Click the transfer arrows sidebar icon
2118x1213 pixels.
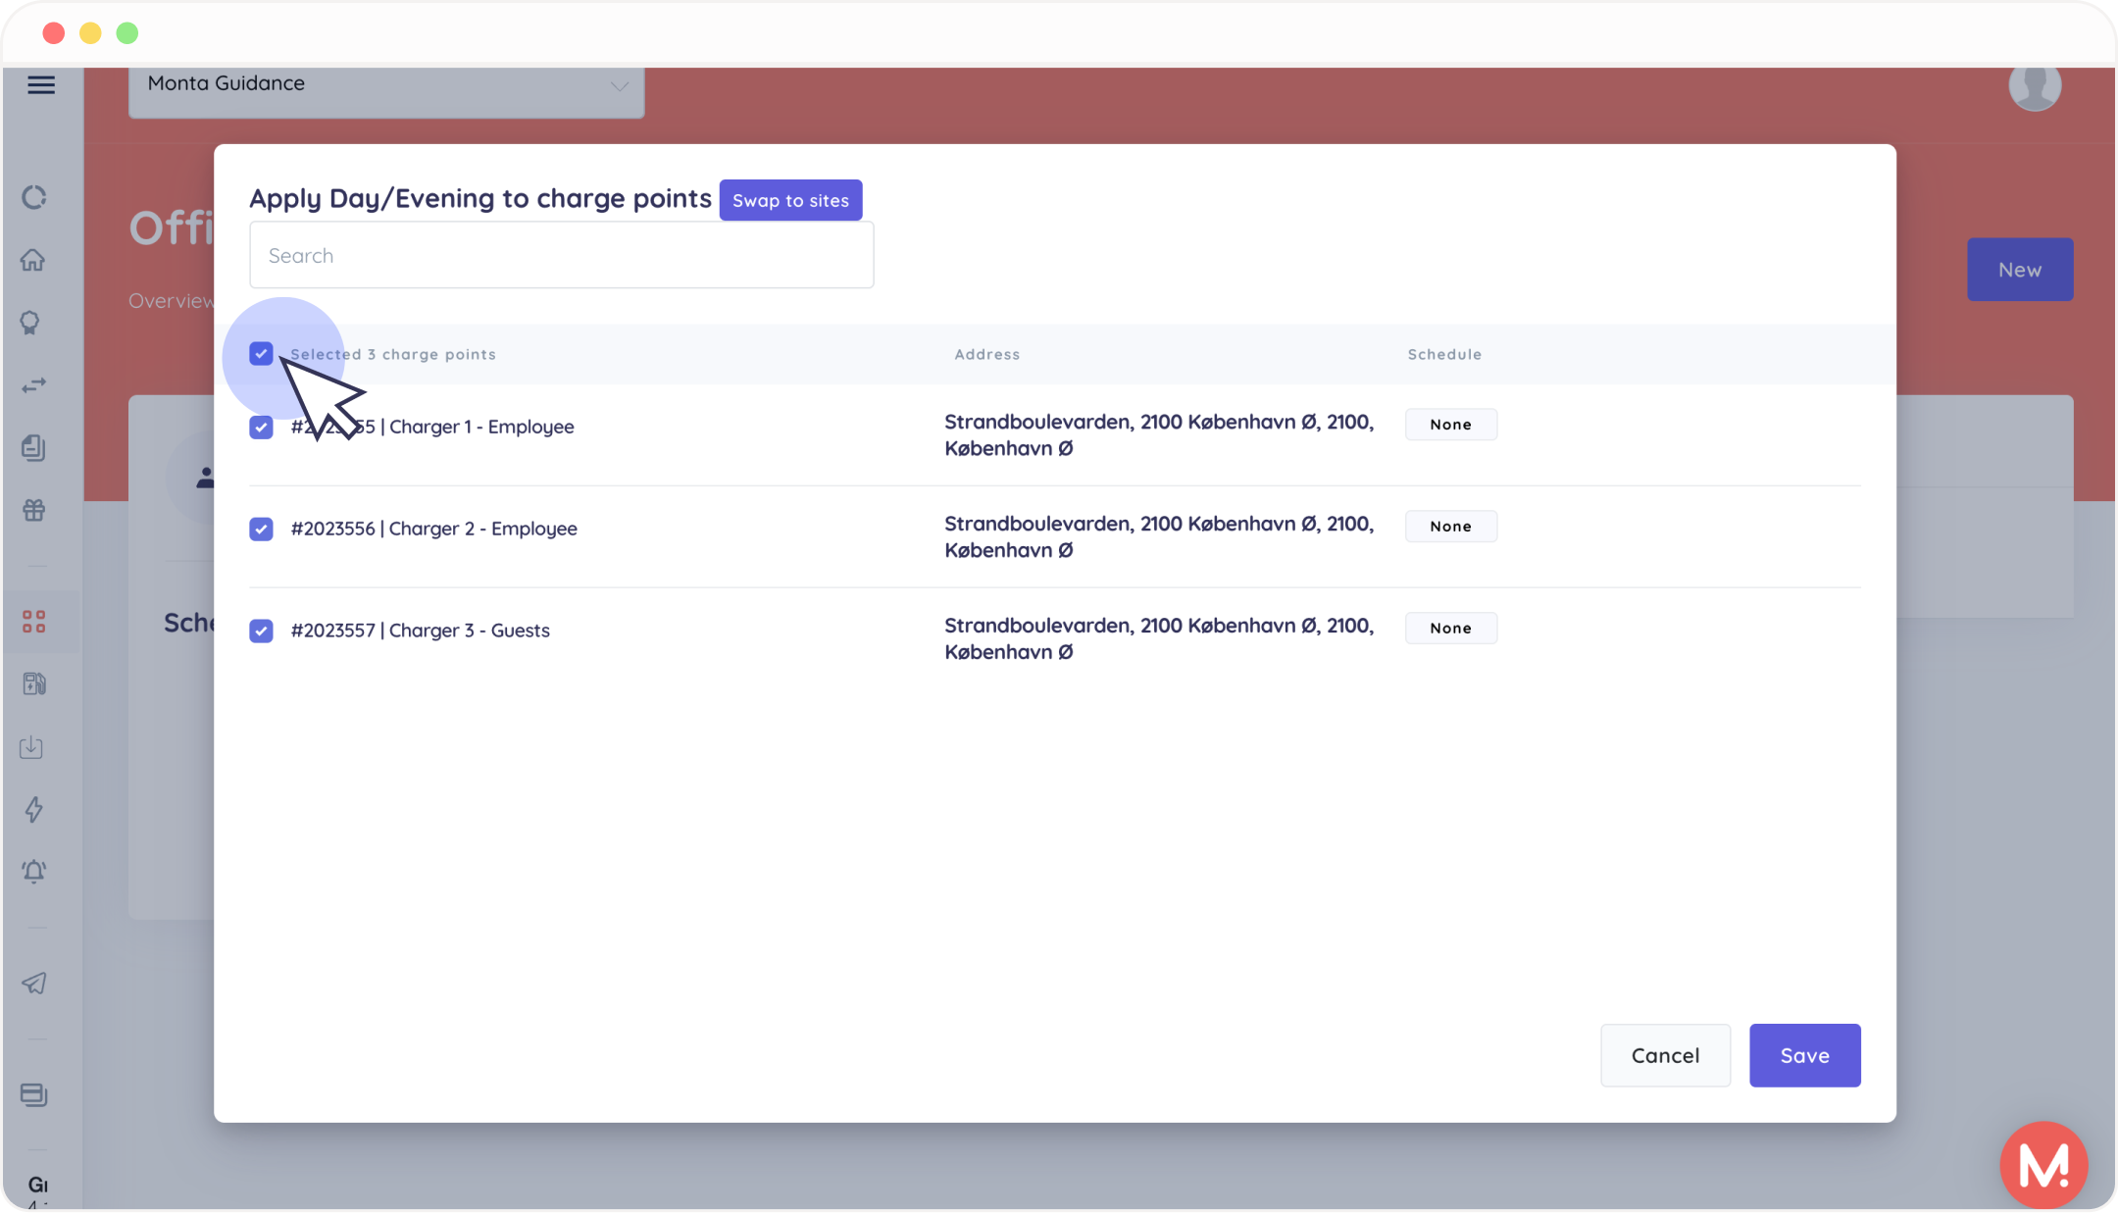33,385
